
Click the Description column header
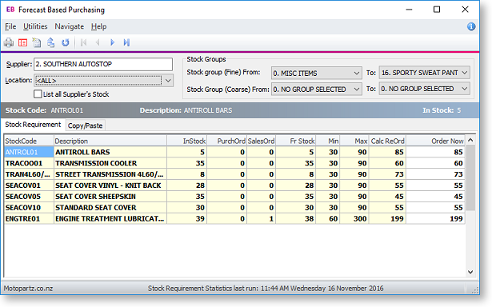point(110,142)
